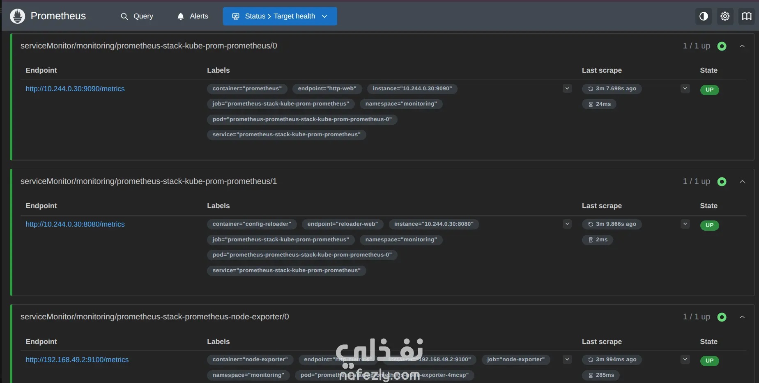The height and width of the screenshot is (383, 759).
Task: Select the serviceMonitor prometheus-node-exporter/0 pool title
Action: coord(155,317)
